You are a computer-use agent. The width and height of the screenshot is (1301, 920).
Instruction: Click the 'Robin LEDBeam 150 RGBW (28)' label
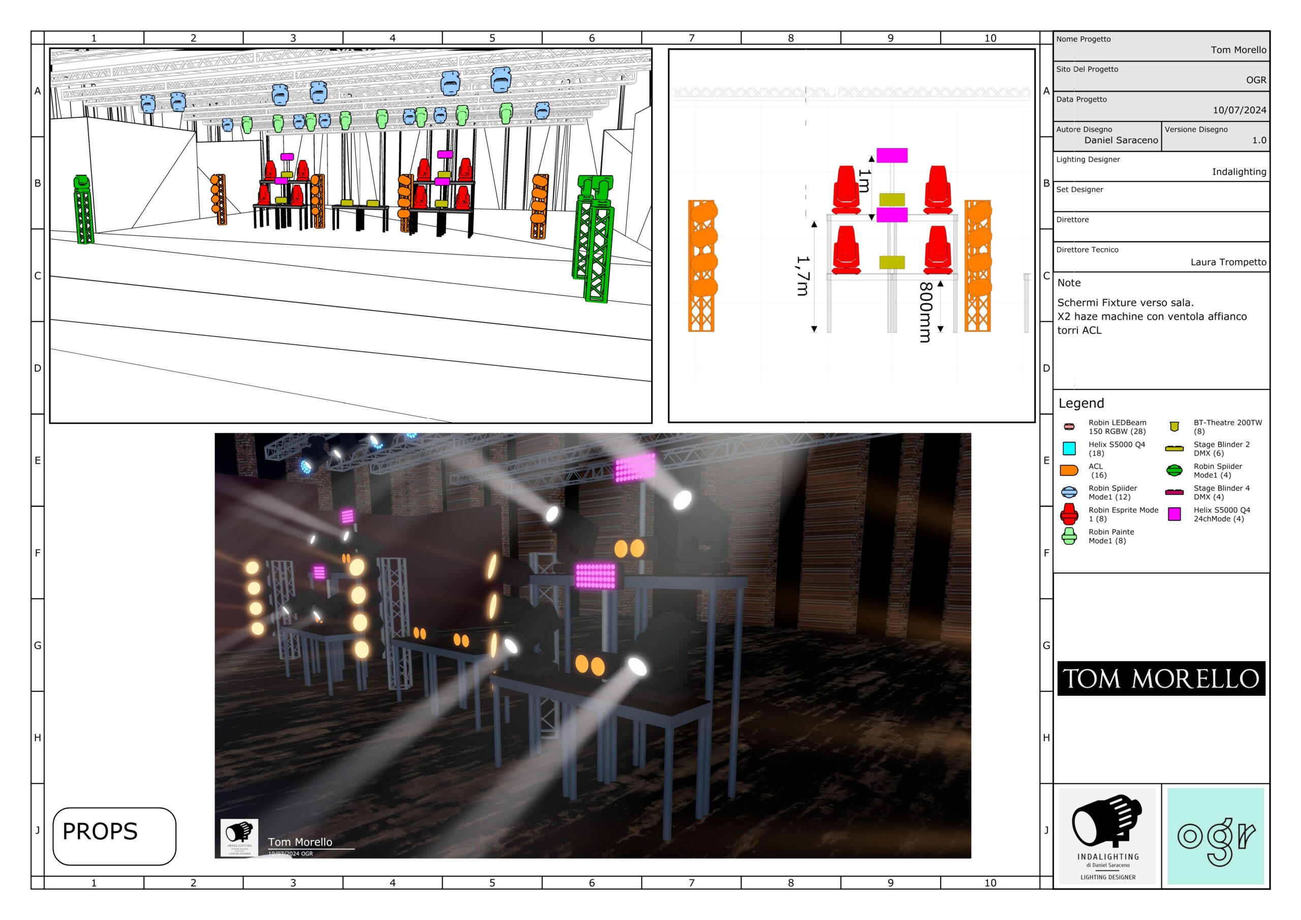(x=1117, y=427)
